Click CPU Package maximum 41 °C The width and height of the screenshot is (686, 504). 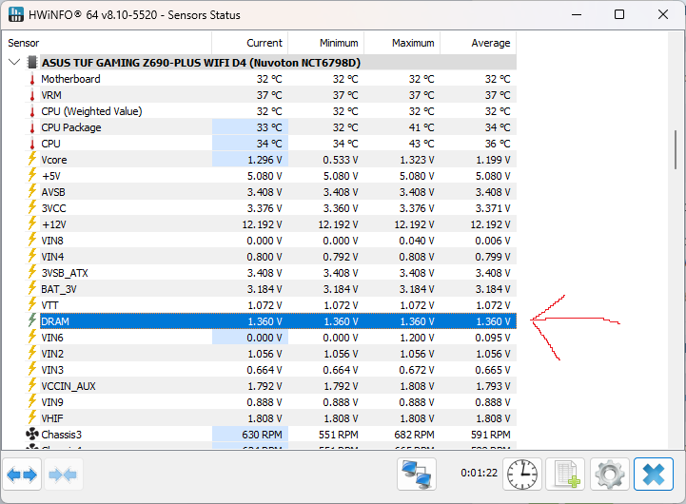(421, 127)
